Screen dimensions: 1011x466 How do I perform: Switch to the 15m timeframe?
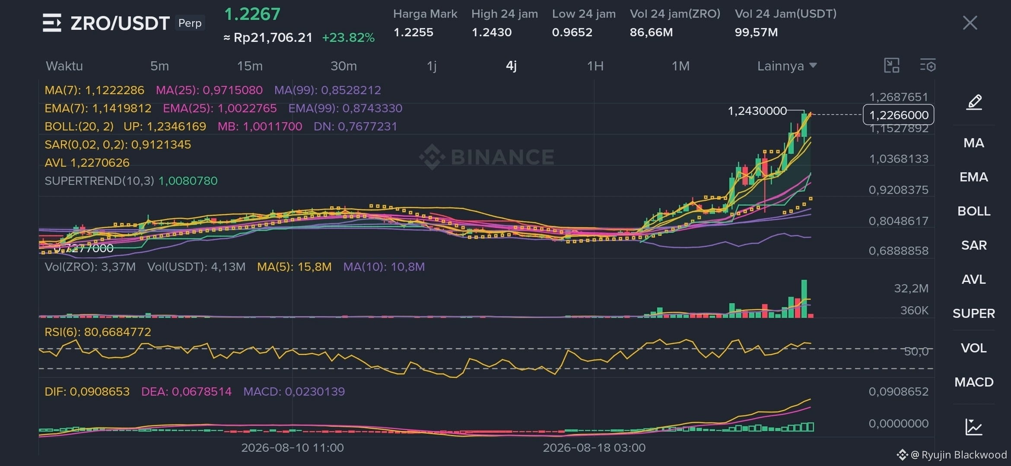[x=250, y=66]
